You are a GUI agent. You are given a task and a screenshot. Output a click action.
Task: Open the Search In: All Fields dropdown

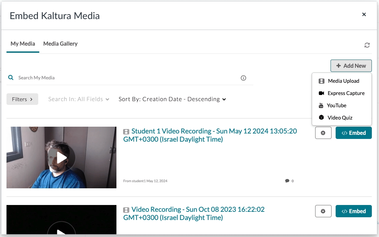click(79, 99)
